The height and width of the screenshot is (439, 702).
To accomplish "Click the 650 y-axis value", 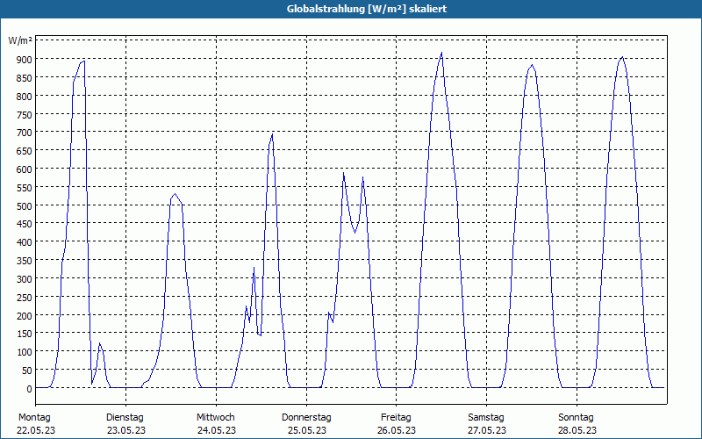I will [x=25, y=151].
